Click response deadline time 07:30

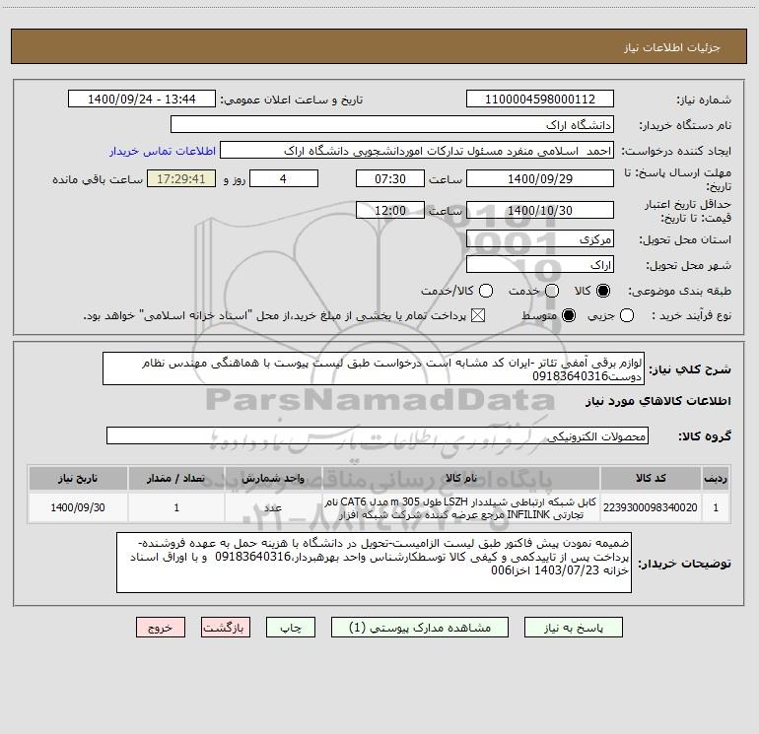pyautogui.click(x=390, y=178)
